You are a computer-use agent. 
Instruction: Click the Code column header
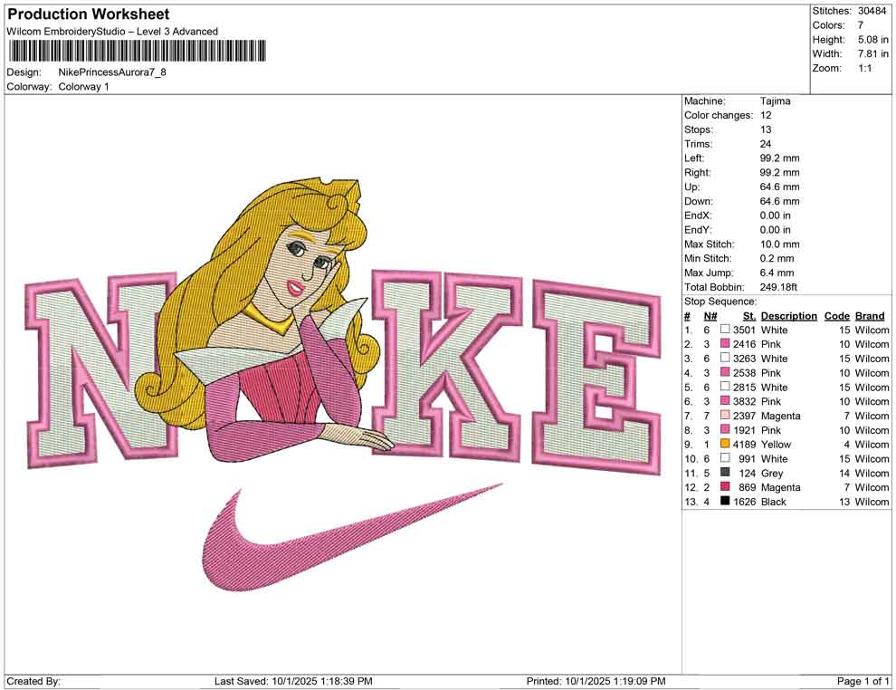coord(836,316)
